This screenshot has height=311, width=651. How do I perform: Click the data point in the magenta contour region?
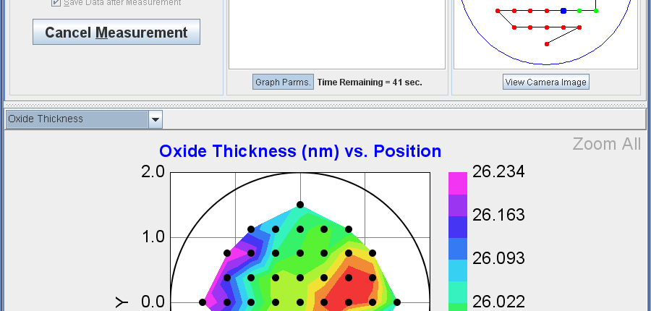[226, 253]
